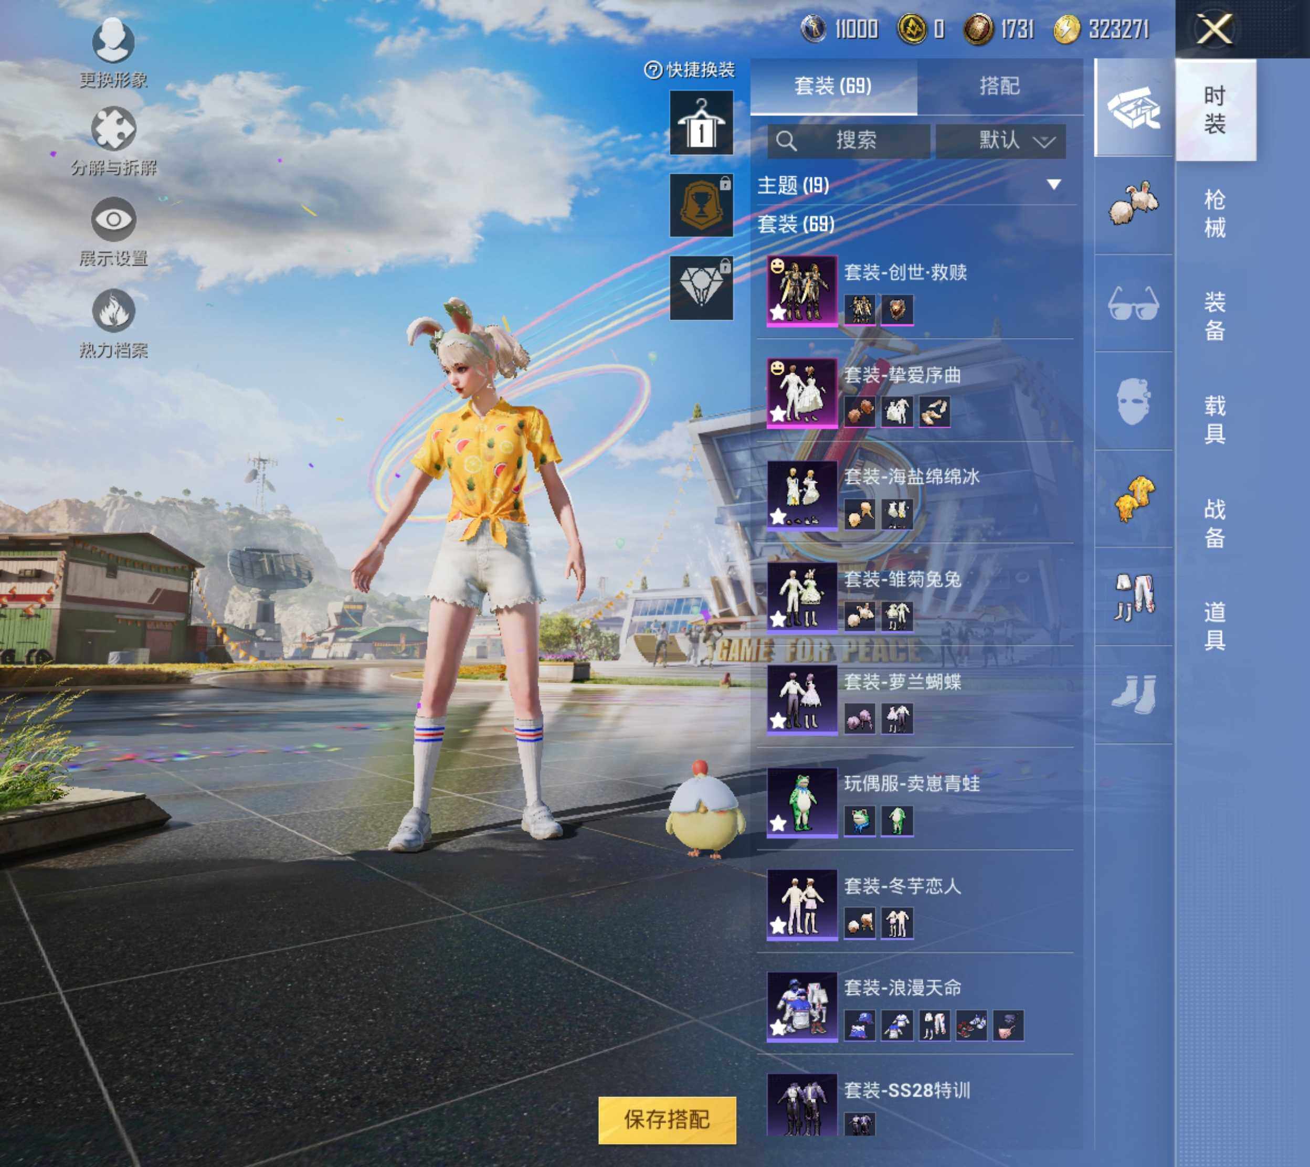
Task: Click the 套装 (69) section header
Action: pos(796,225)
